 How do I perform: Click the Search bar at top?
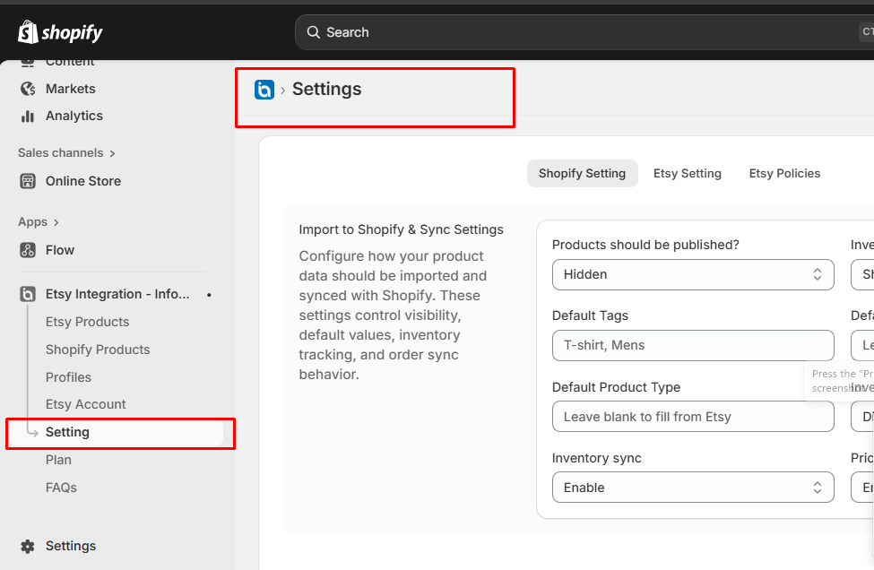coord(584,32)
